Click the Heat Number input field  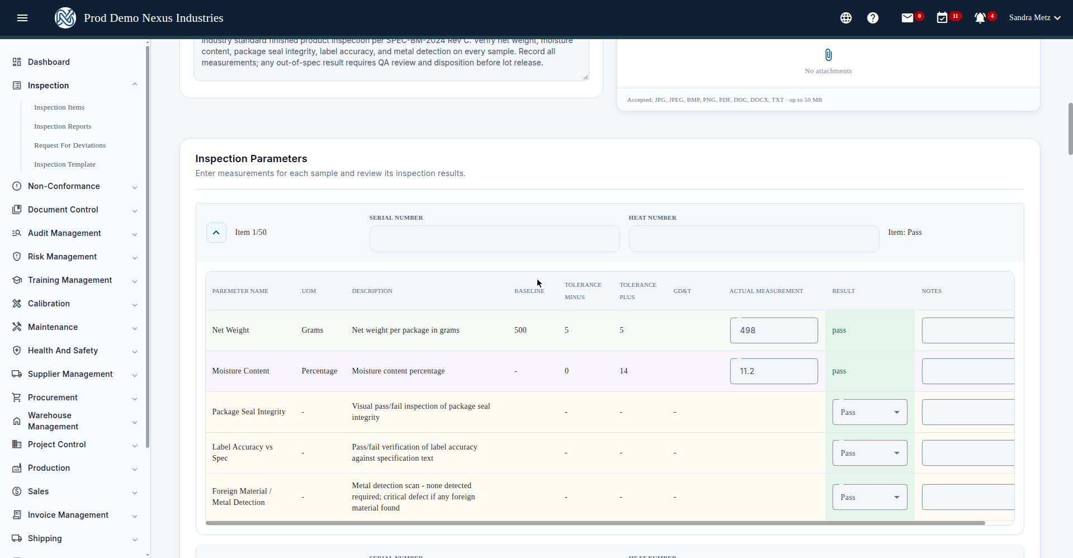coord(754,239)
